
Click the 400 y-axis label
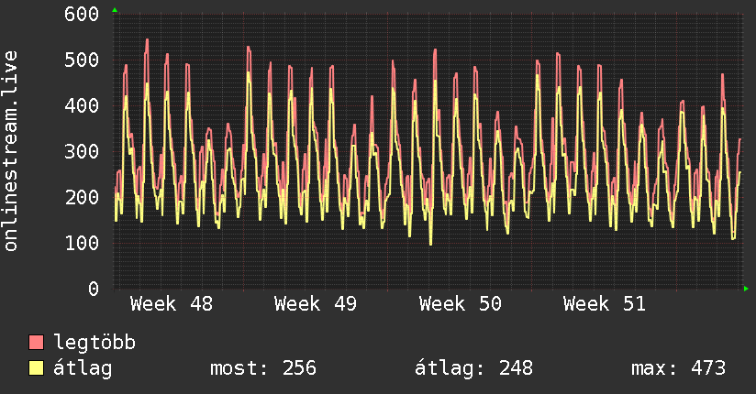point(82,105)
